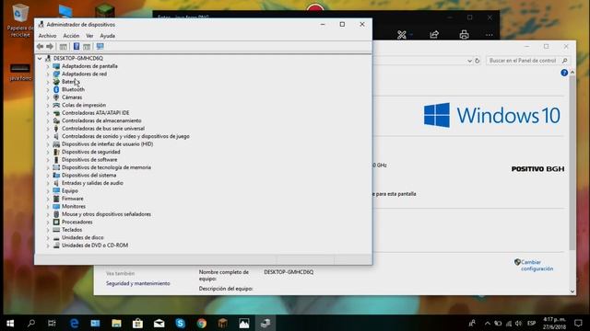Select the Dispositivos del sistema row

click(88, 176)
